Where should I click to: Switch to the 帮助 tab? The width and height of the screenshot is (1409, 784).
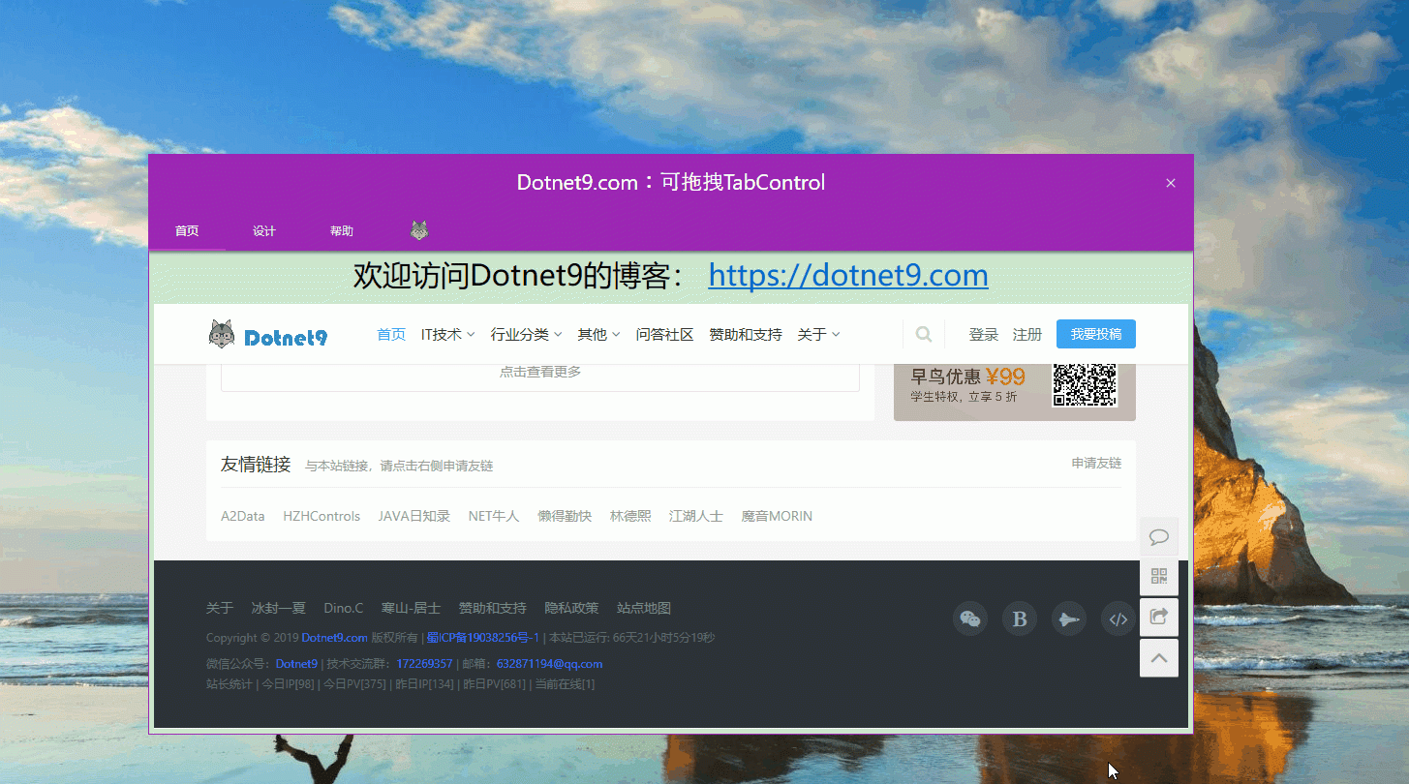(x=342, y=231)
